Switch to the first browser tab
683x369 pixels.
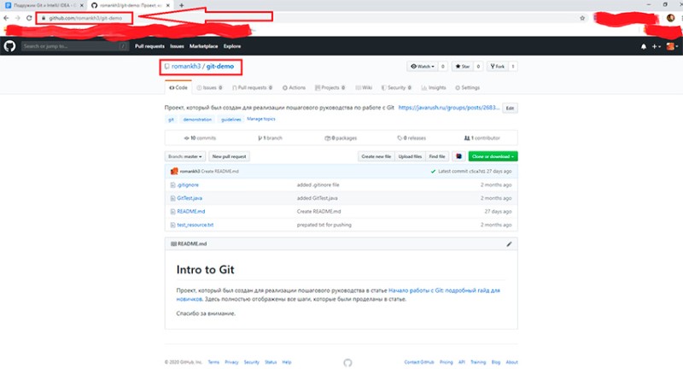[x=44, y=5]
